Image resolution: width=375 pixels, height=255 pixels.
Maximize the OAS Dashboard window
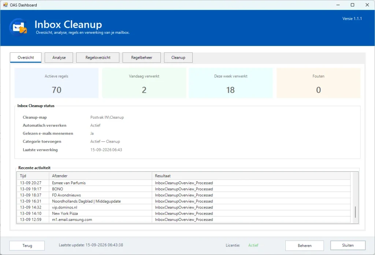point(352,5)
